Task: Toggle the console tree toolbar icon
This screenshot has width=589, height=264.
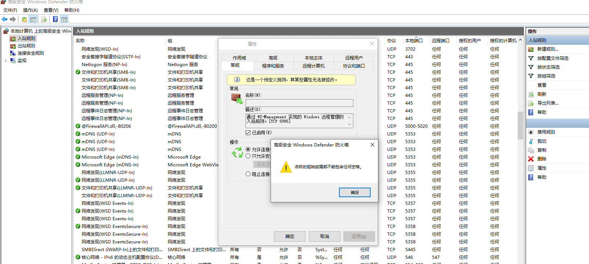Action: [x=33, y=19]
